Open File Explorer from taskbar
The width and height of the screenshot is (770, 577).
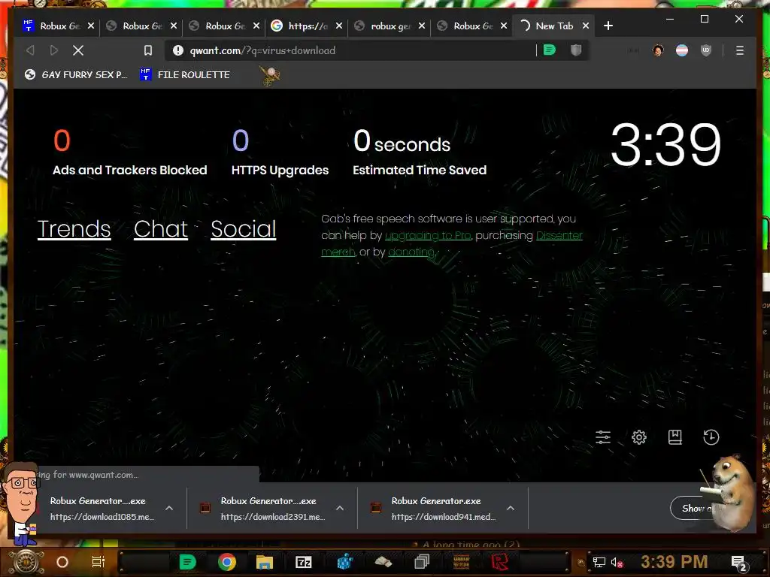tap(264, 562)
